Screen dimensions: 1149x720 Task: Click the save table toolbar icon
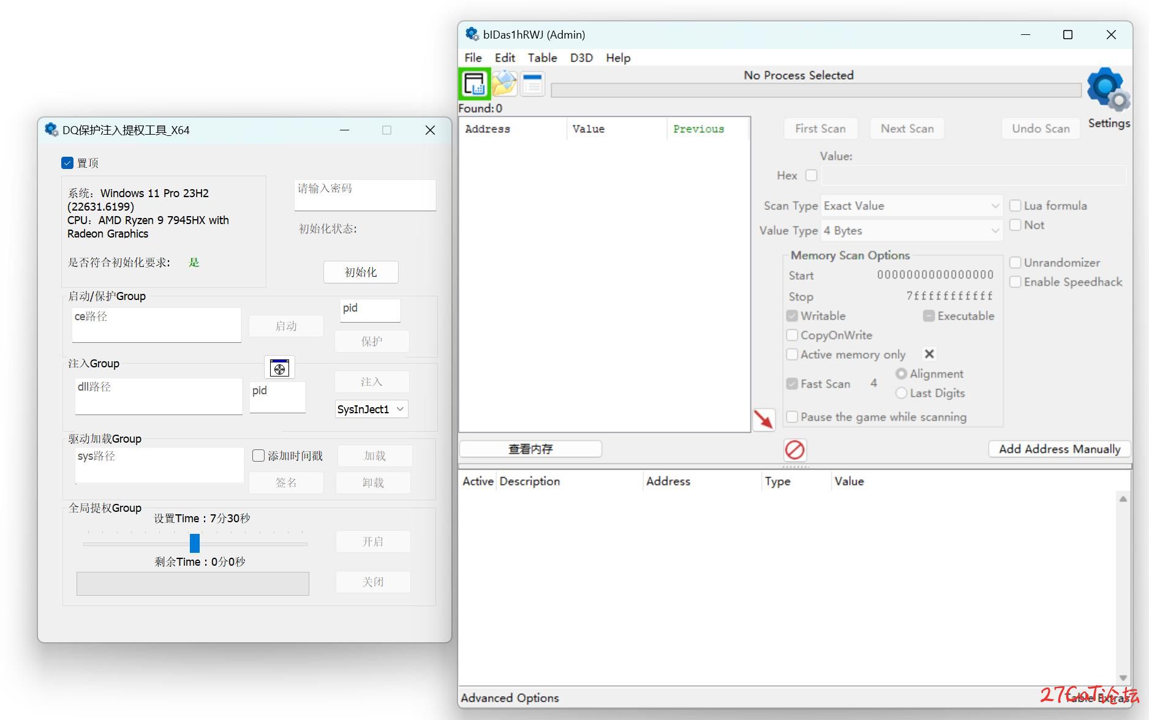click(532, 84)
